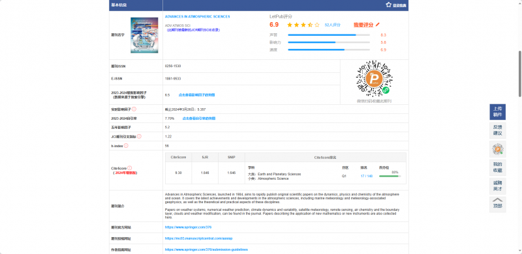The image size is (522, 254).
Task: Click the info icon beside 实时影响因子
Action: click(x=134, y=109)
